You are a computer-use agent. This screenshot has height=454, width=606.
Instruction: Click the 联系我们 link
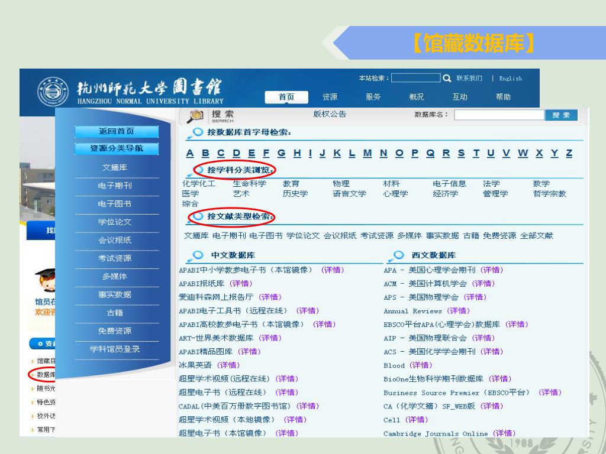[x=469, y=79]
